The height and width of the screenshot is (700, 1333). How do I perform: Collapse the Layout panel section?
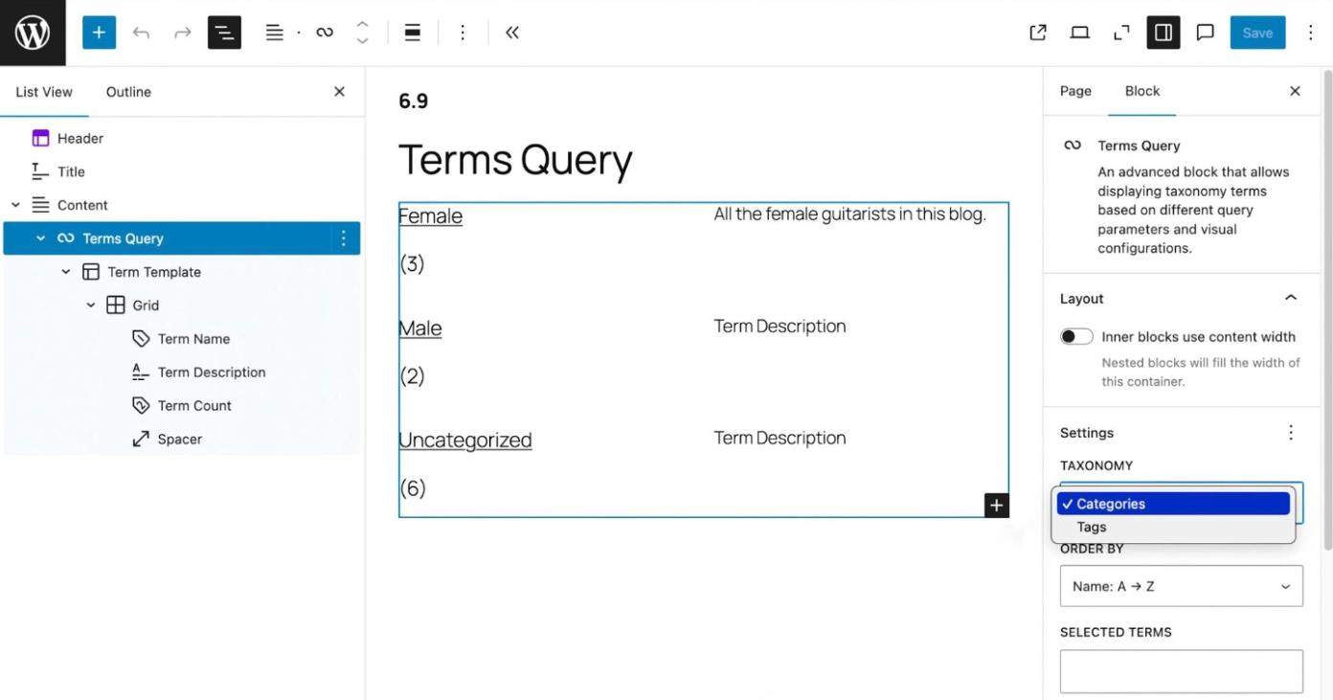click(x=1290, y=299)
